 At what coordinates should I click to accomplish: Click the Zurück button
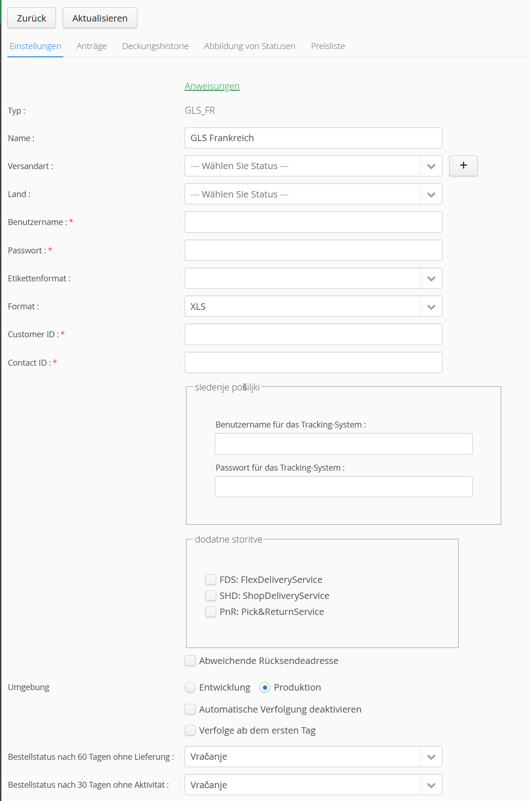point(32,18)
